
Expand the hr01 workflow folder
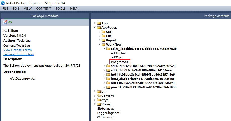(104, 75)
